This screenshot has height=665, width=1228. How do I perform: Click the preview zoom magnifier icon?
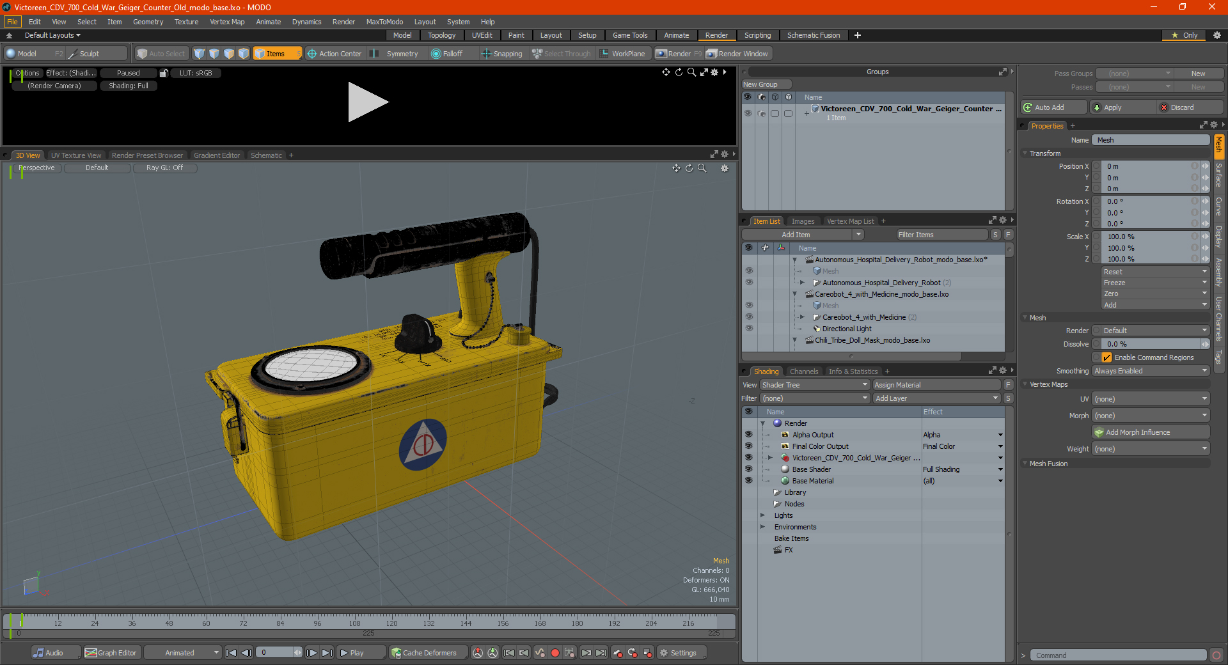coord(691,72)
